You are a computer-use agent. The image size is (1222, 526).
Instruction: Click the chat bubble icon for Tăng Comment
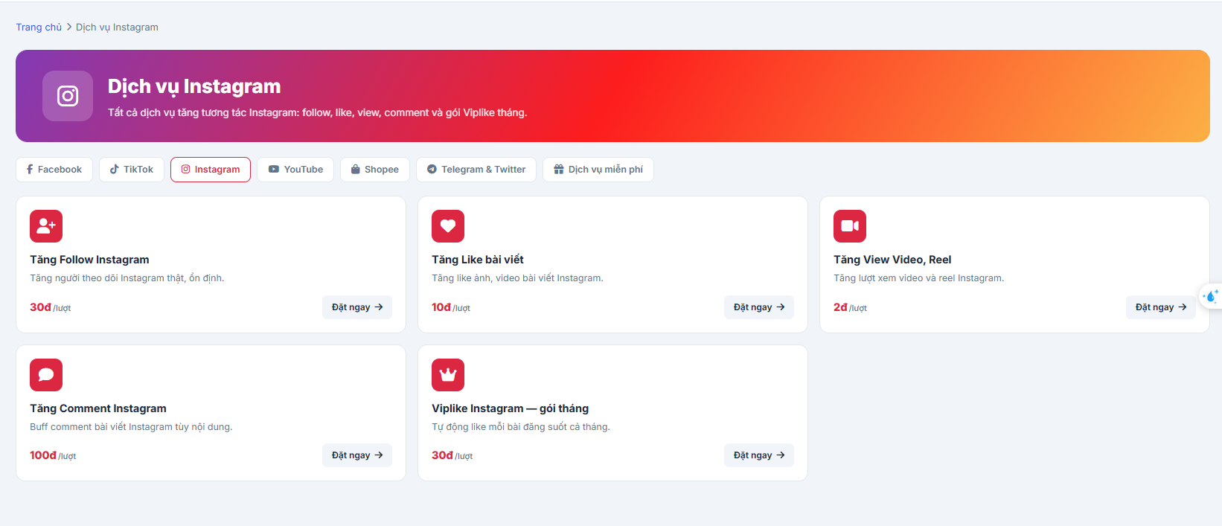tap(46, 375)
